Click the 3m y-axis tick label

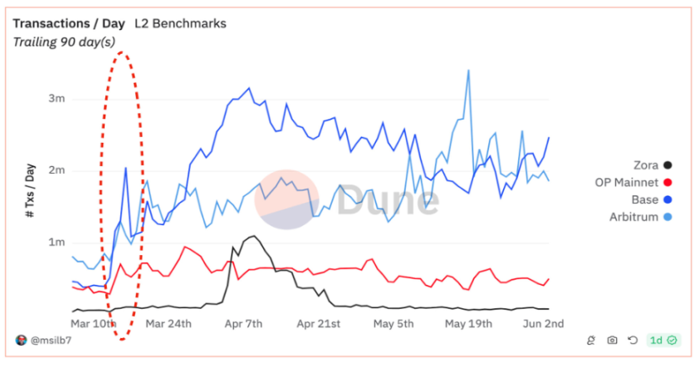(x=57, y=99)
